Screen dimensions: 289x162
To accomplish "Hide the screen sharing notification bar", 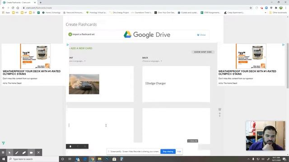I will pyautogui.click(x=179, y=152).
